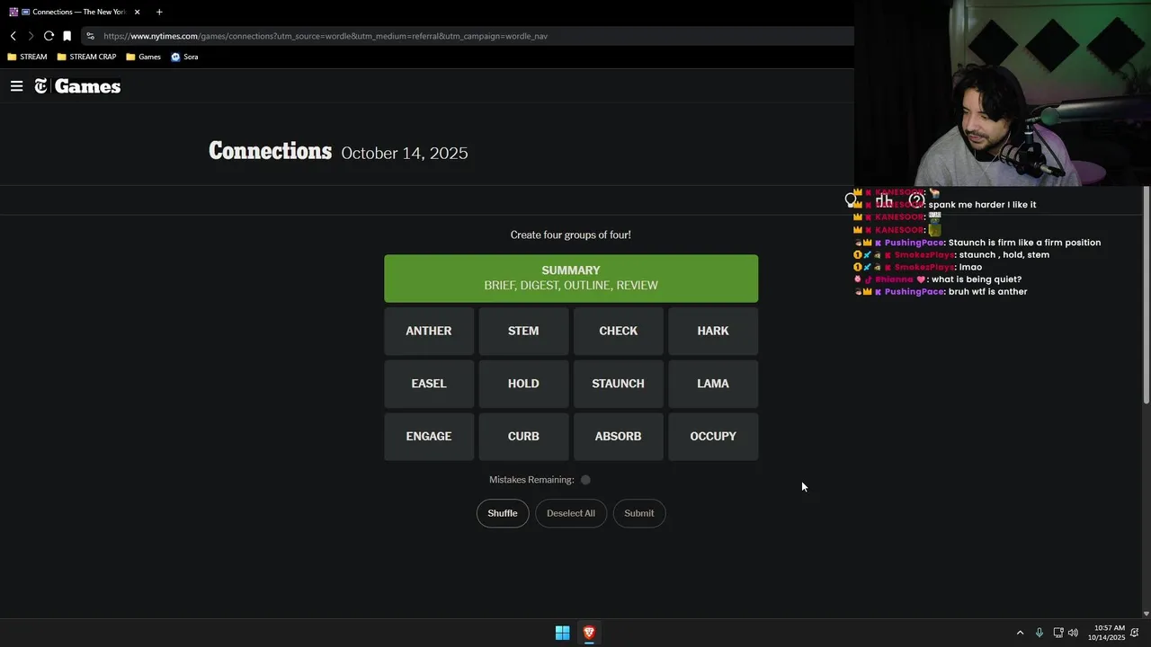Select the ENGAGE tile
Screen dimensions: 1151x647
[x=429, y=437]
